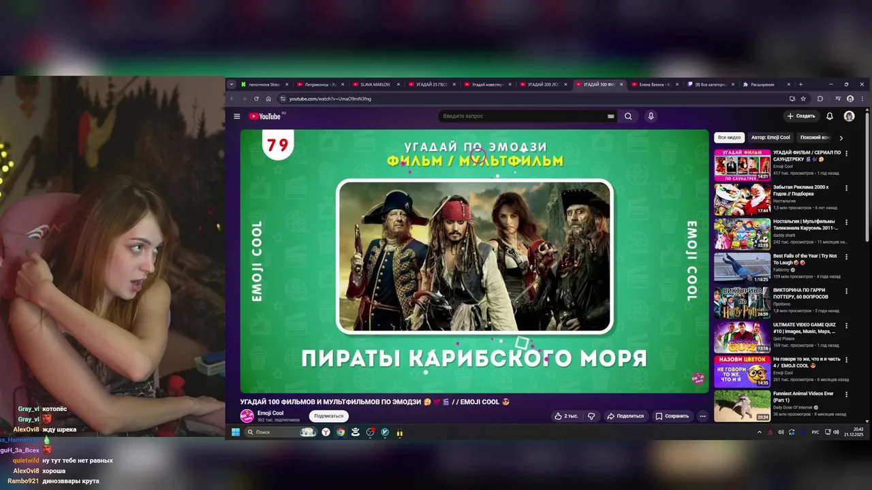The height and width of the screenshot is (490, 872).
Task: Open Chrome's tab search dropdown arrow
Action: pos(232,84)
